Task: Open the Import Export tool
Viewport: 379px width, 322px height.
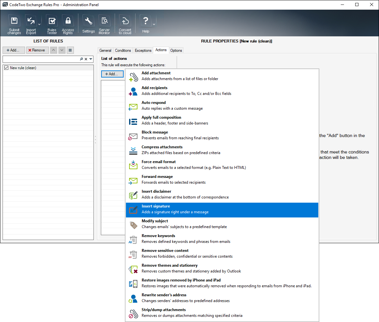Action: 31,24
